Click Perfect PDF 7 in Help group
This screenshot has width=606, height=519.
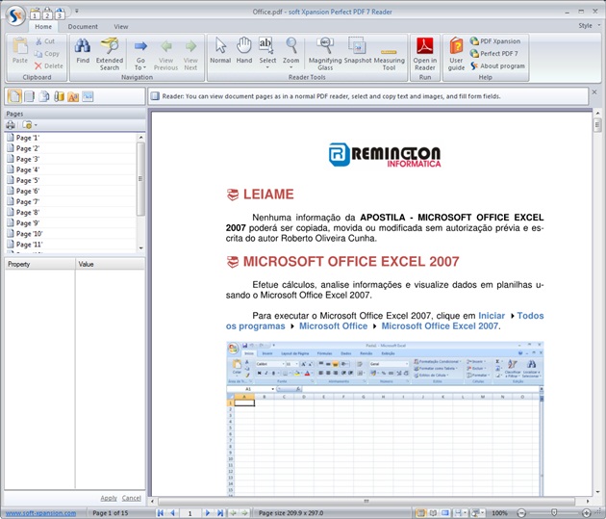click(493, 53)
